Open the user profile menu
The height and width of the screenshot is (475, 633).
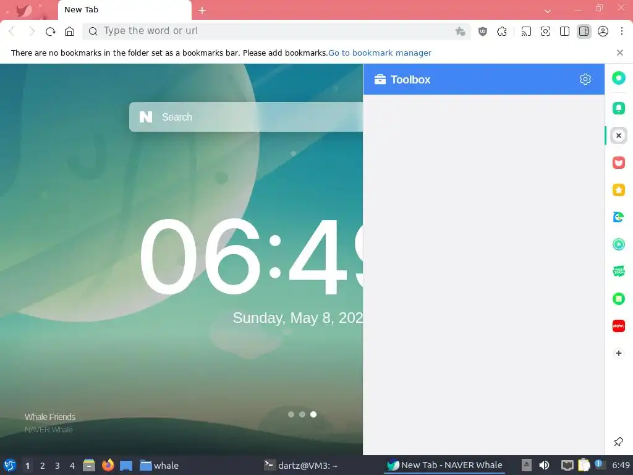click(x=603, y=31)
